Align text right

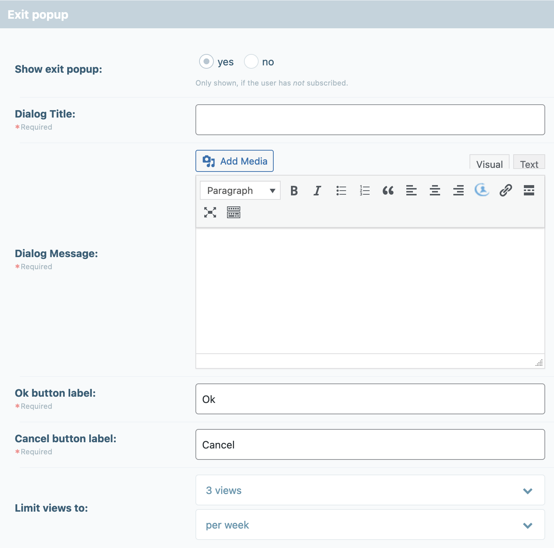coord(458,191)
